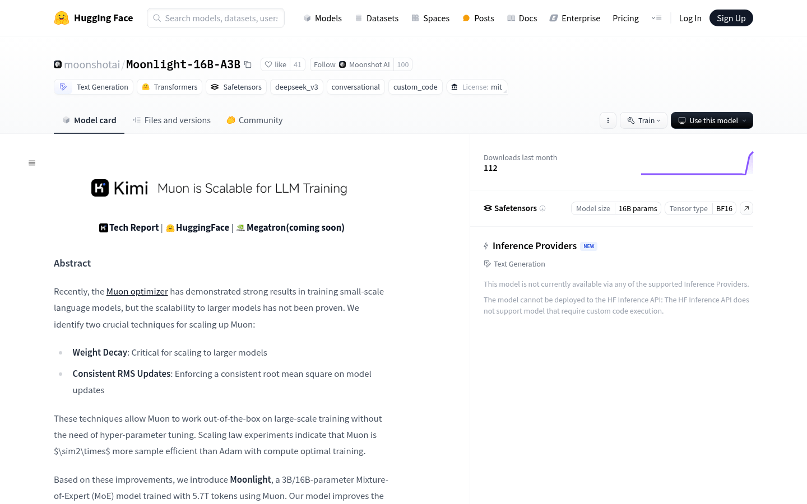The width and height of the screenshot is (807, 504).
Task: Switch to Files and versions tab
Action: coord(171,120)
